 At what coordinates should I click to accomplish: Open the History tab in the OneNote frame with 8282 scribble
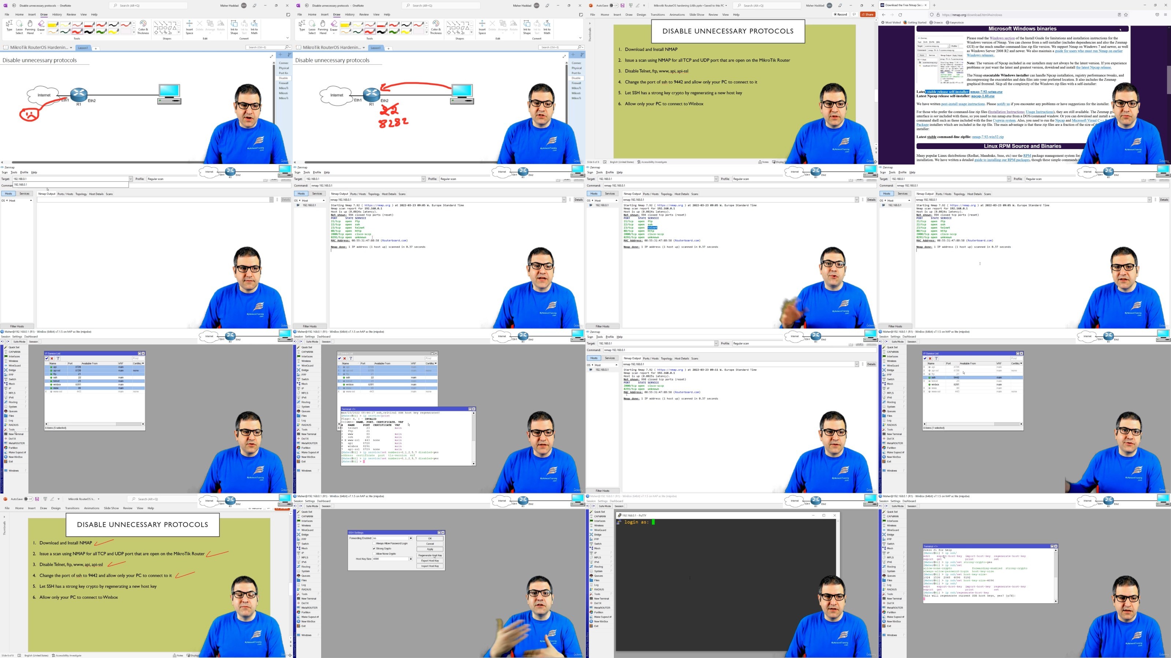(349, 15)
